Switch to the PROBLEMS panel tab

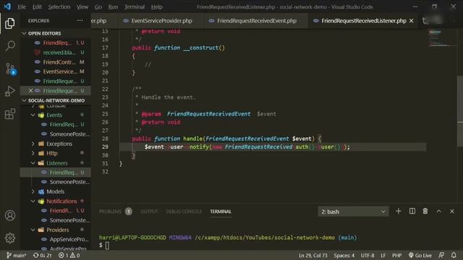click(x=110, y=212)
